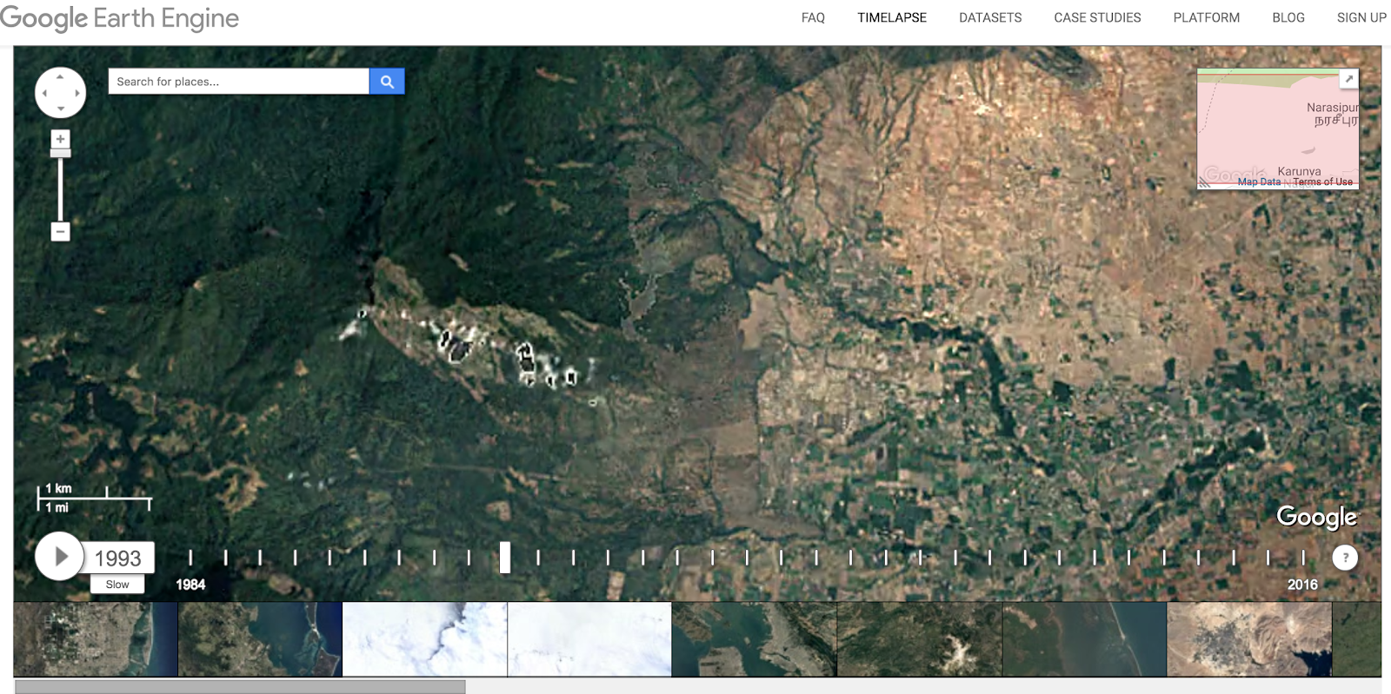
Task: Open the Case Studies page
Action: coord(1097,17)
